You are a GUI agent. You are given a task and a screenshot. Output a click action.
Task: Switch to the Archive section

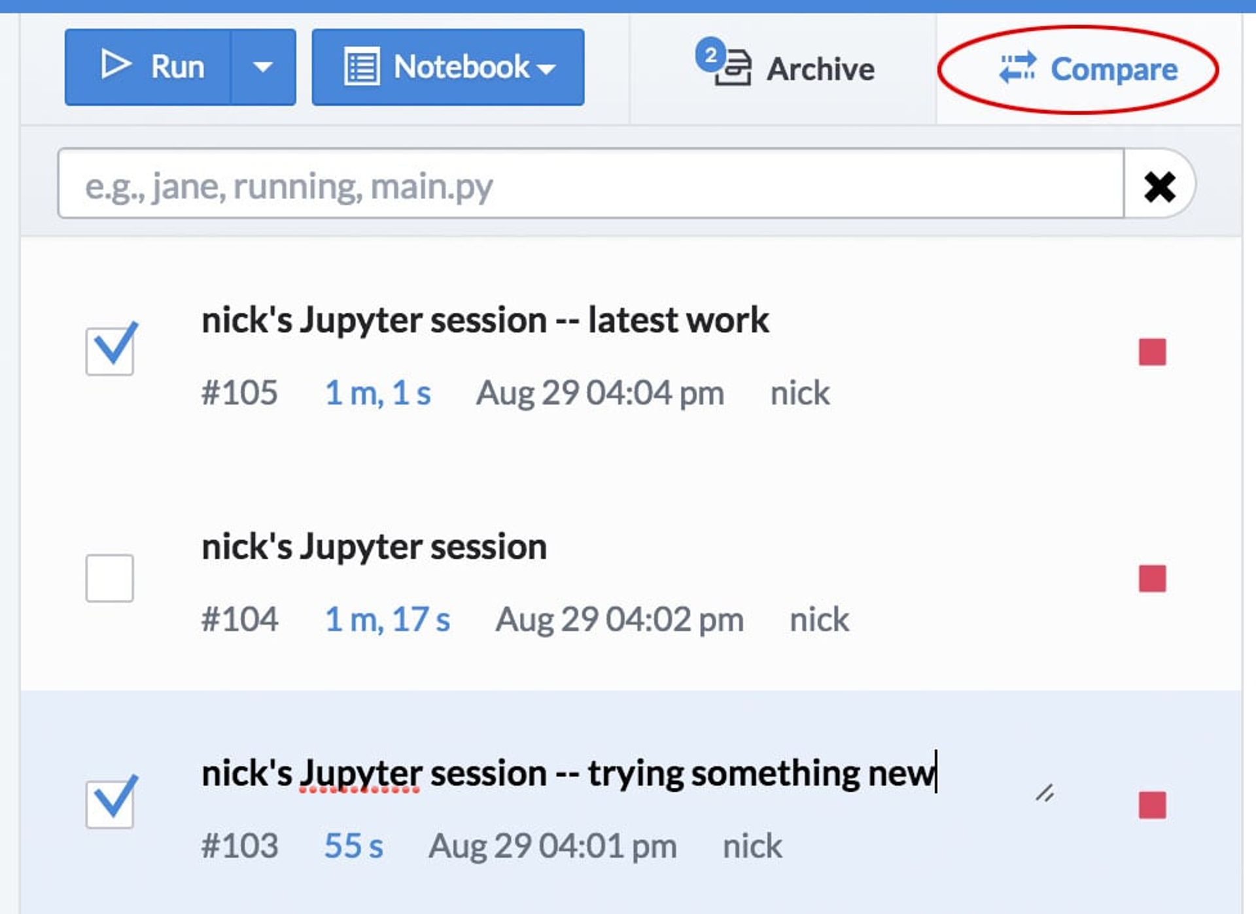tap(820, 69)
